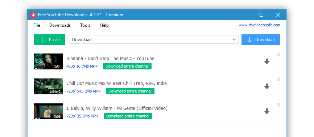Select title Chill Out Music Mix

[116, 83]
